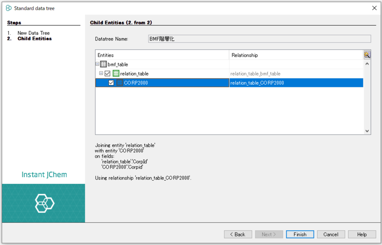
Task: Uncheck the CORP2000 checkbox
Action: [x=111, y=83]
